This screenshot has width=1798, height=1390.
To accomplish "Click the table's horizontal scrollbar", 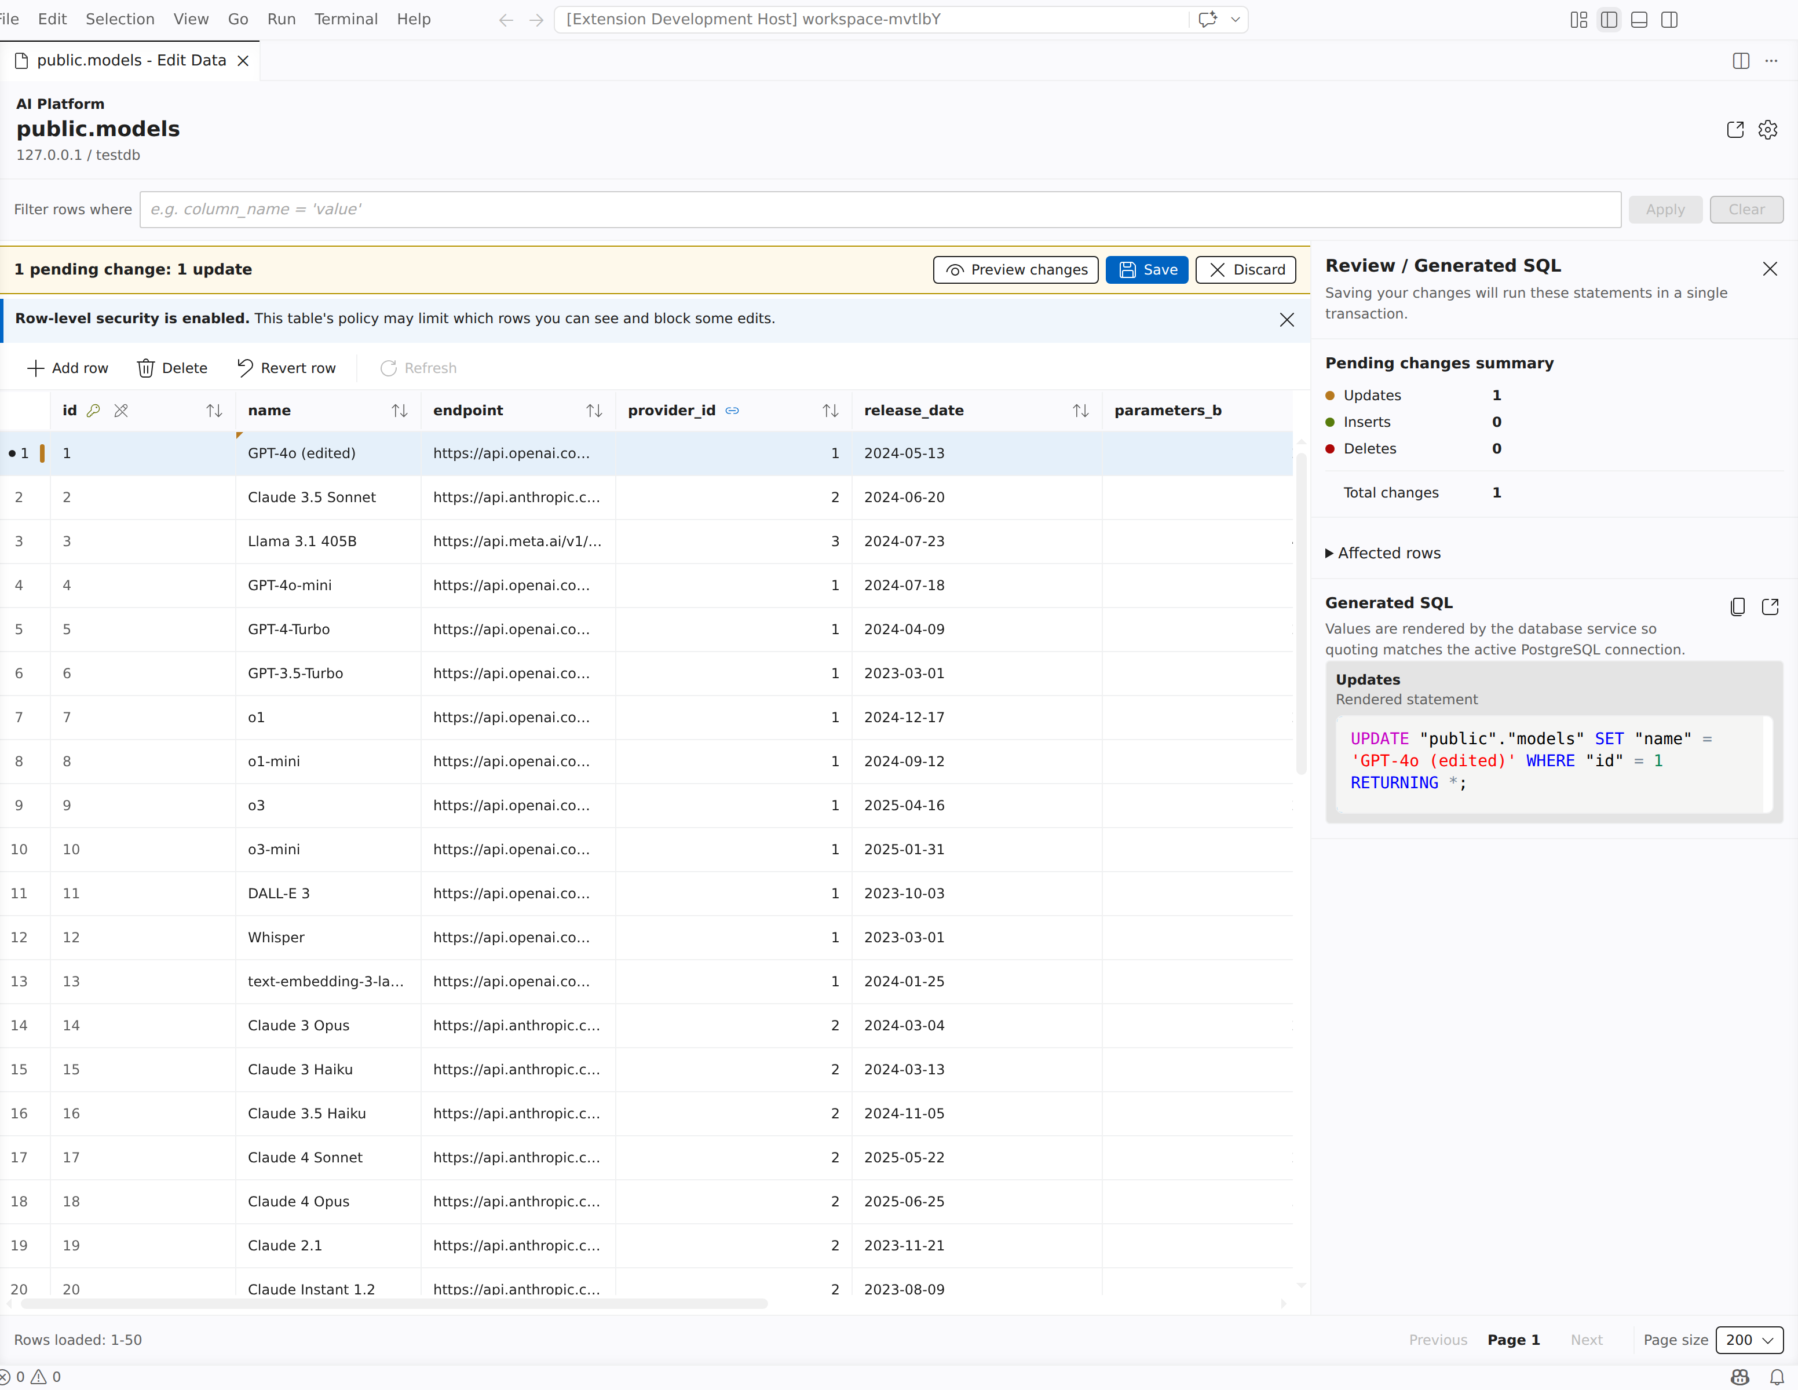I will (394, 1304).
